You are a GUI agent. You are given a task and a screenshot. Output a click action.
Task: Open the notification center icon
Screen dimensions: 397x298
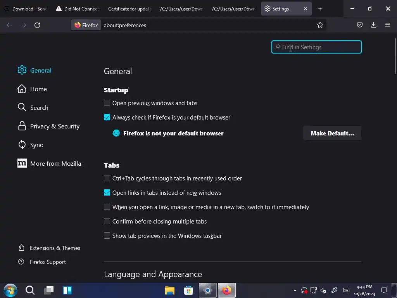[384, 290]
